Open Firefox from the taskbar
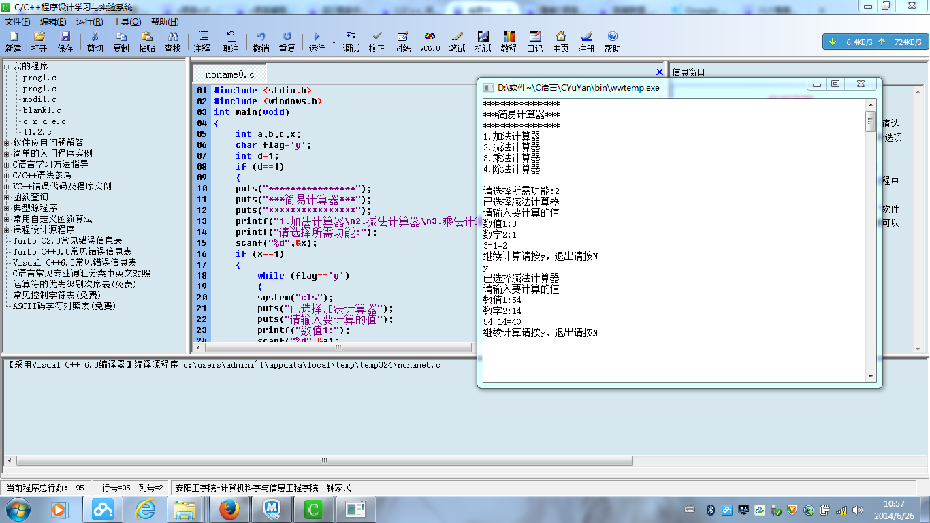The width and height of the screenshot is (930, 523). (x=229, y=509)
